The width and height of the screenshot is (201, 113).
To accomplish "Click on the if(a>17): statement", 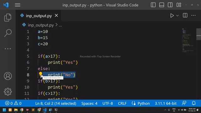I will coord(49,56).
